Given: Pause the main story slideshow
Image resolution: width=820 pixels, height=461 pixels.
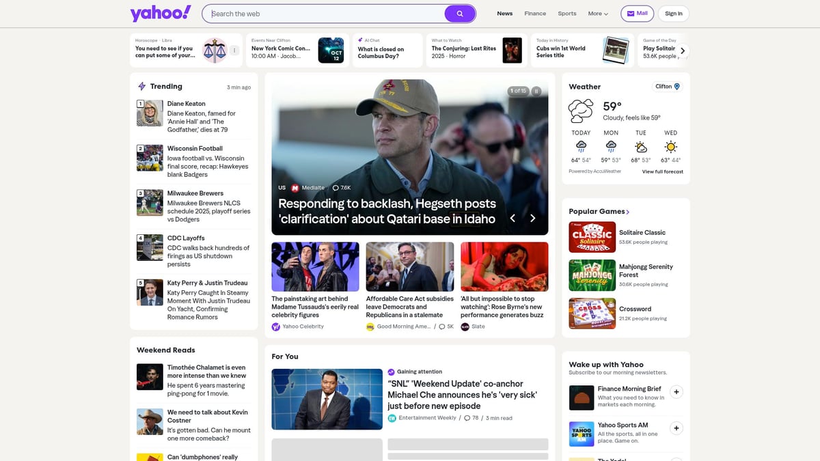Looking at the screenshot, I should tap(536, 91).
